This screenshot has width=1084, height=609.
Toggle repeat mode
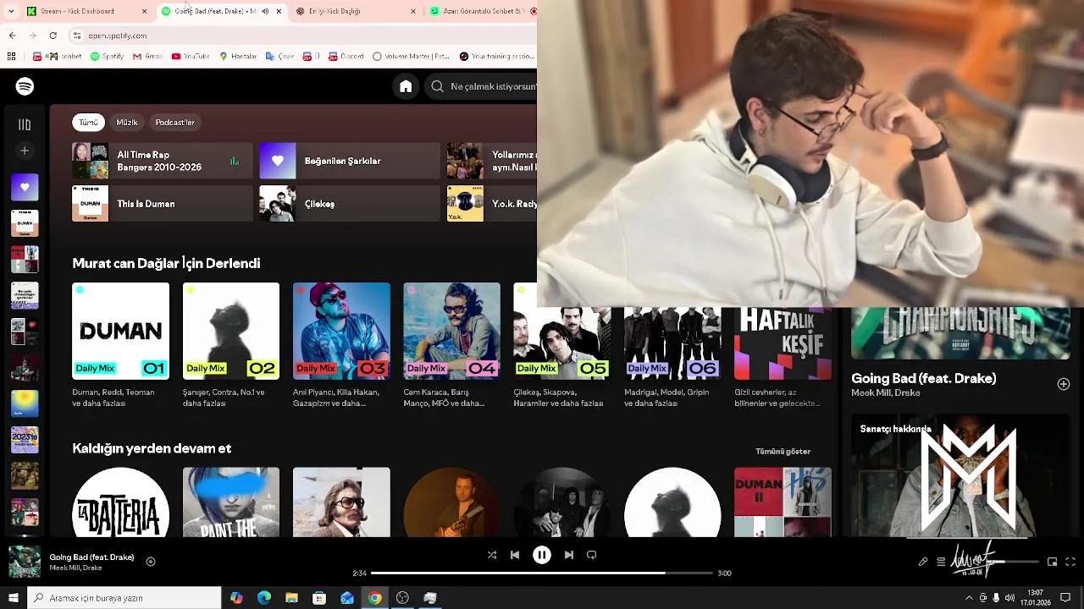[x=592, y=555]
